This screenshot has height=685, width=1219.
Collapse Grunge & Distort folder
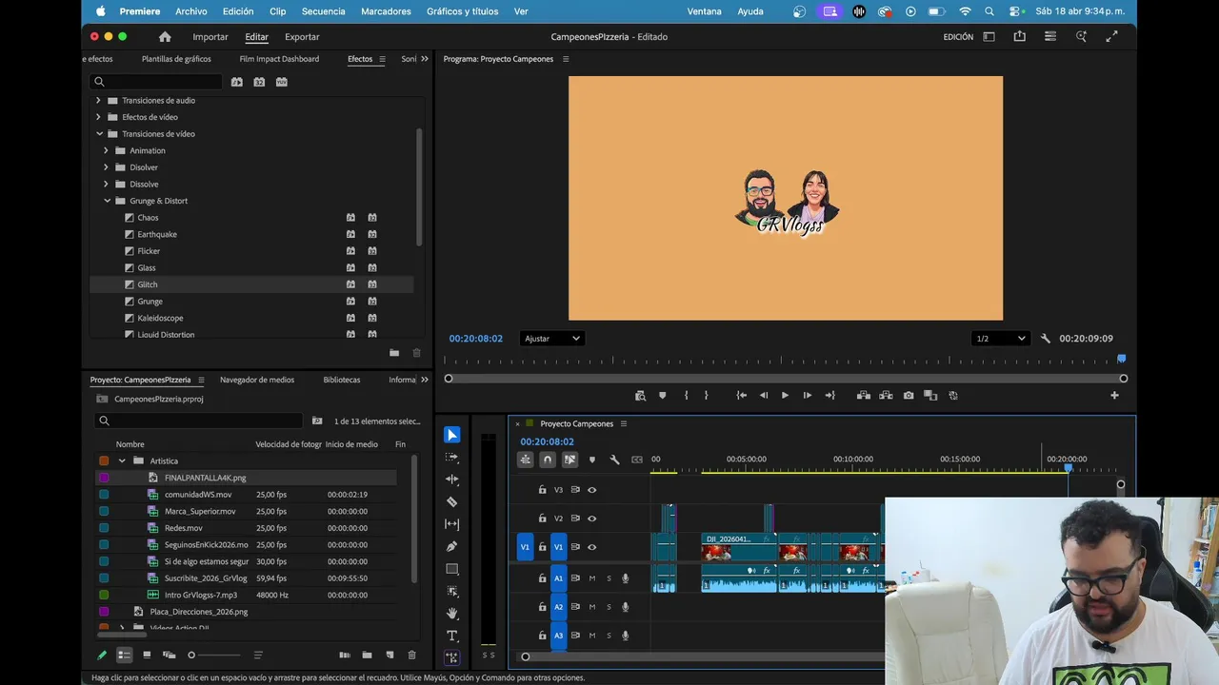tap(107, 201)
